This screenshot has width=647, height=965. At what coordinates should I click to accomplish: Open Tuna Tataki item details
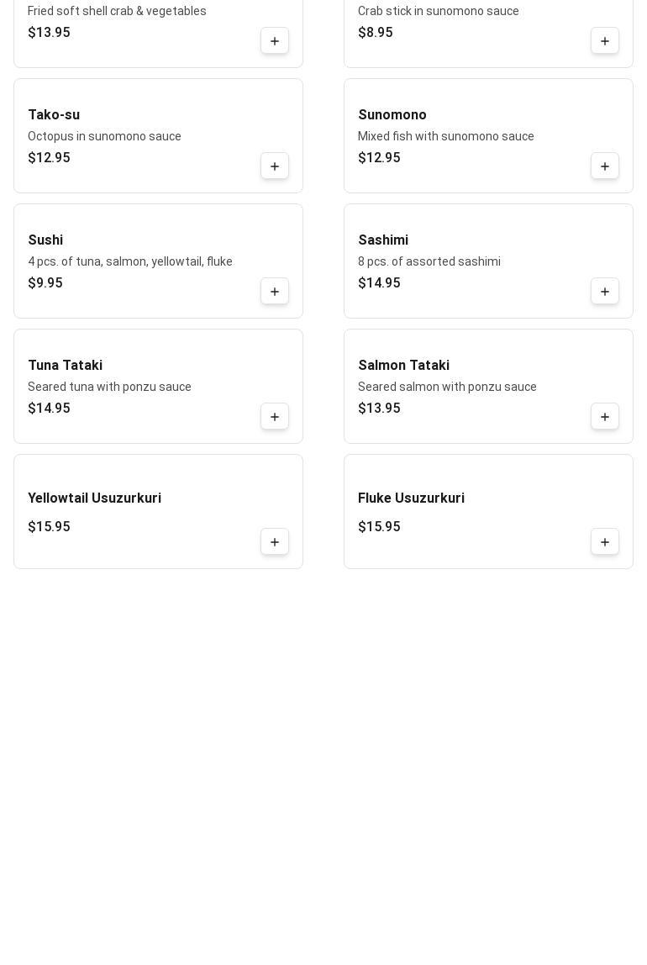66,366
